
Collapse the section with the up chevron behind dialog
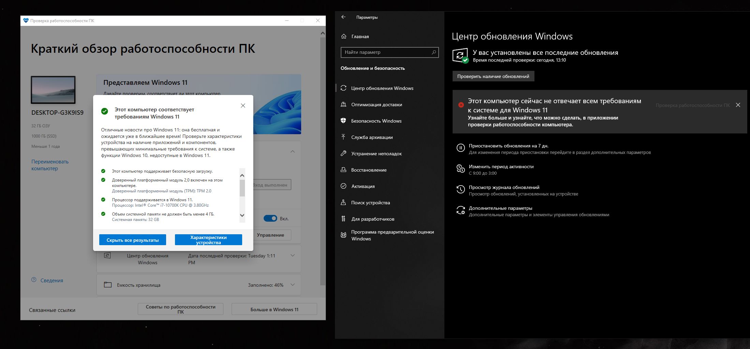293,152
